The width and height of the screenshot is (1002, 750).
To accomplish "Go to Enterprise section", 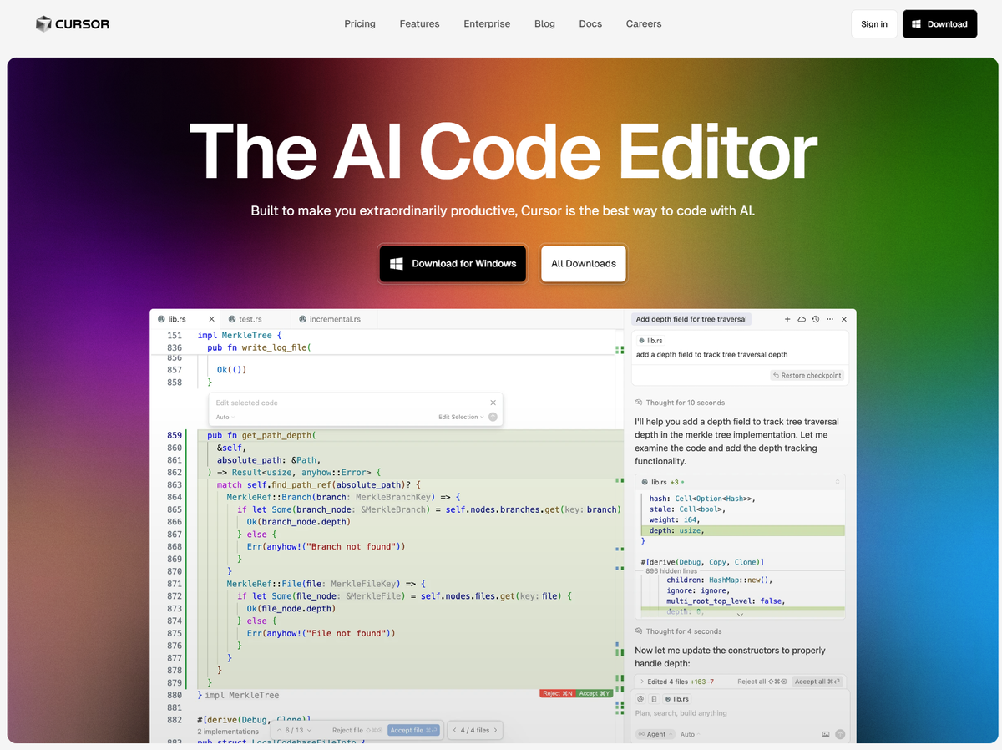I will (487, 24).
